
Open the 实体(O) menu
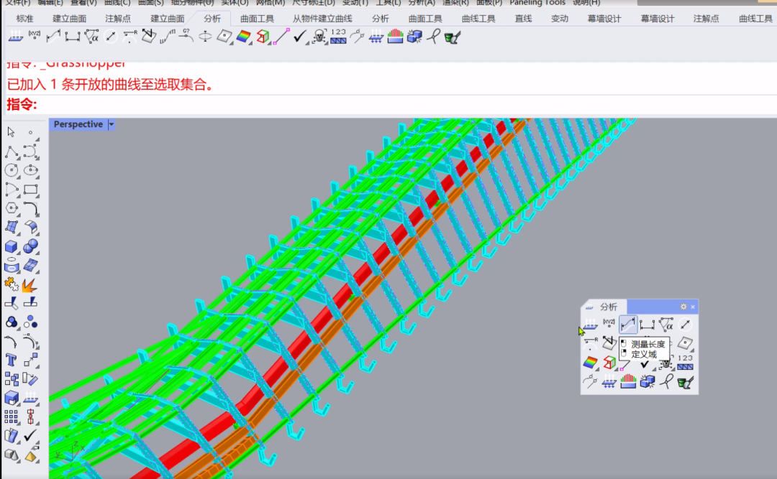click(x=235, y=3)
